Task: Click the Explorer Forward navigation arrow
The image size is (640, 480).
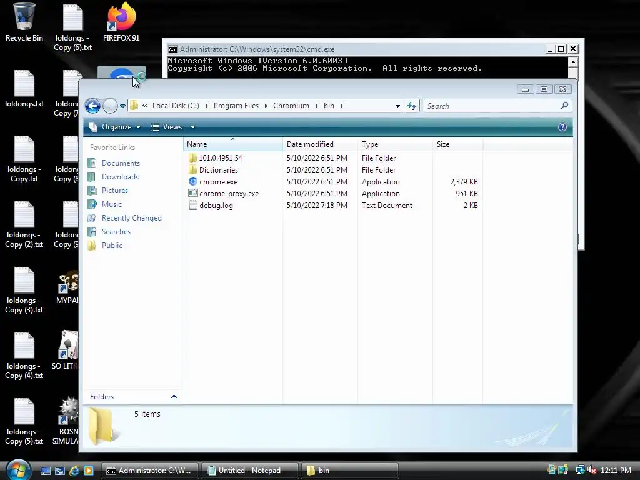Action: (x=110, y=106)
